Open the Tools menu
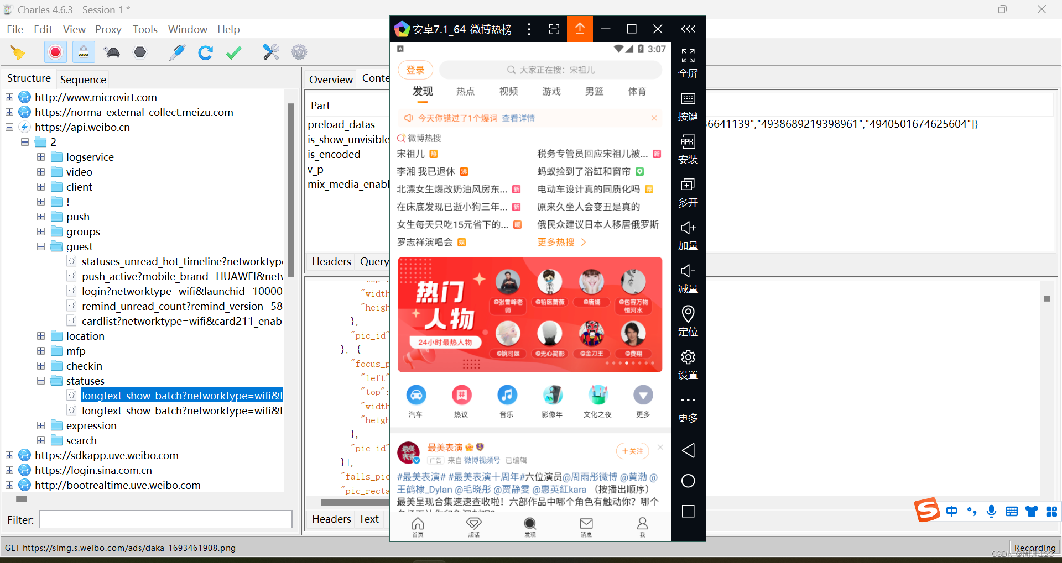1062x563 pixels. (x=145, y=29)
